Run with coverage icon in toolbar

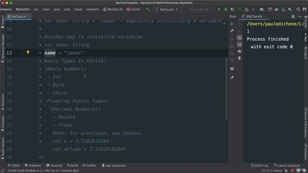point(232,9)
